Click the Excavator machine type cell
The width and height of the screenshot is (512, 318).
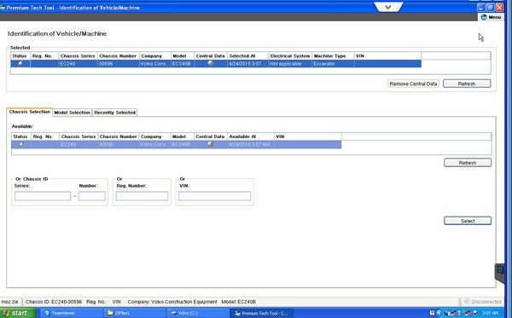333,64
